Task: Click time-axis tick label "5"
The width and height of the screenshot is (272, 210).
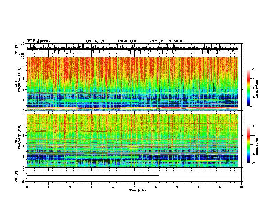Action: point(134,187)
